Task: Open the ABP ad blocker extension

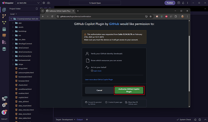Action: coord(166,17)
